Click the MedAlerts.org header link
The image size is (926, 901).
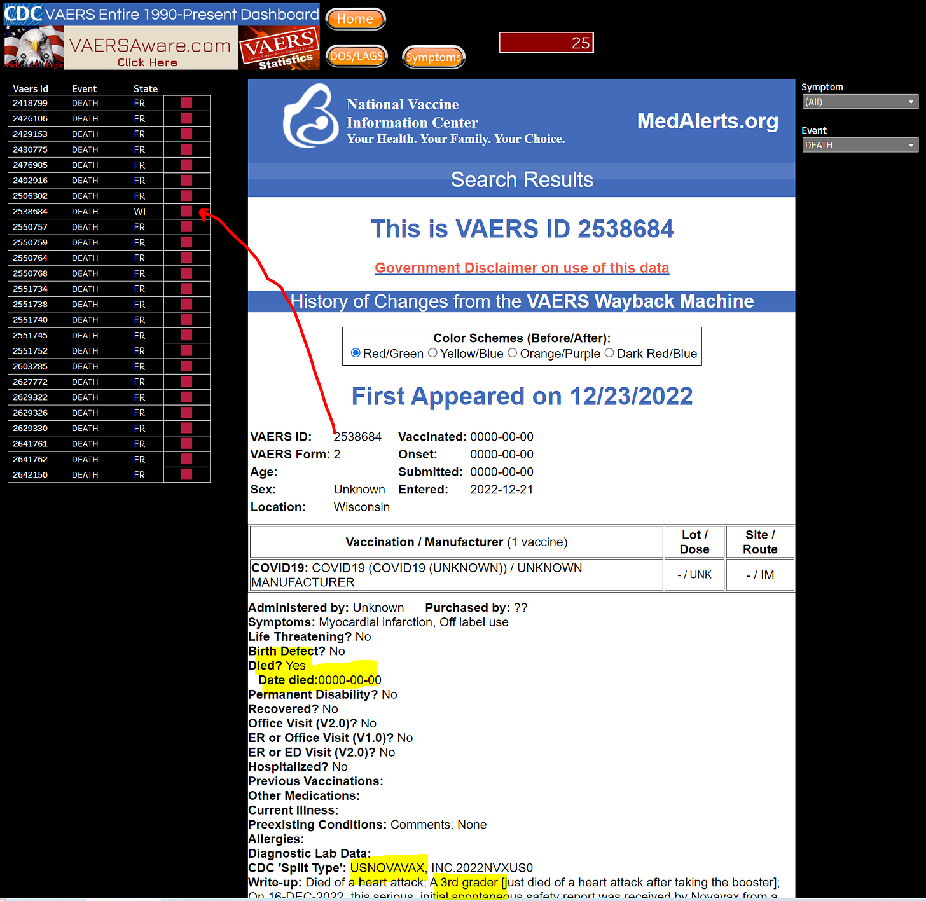(707, 121)
